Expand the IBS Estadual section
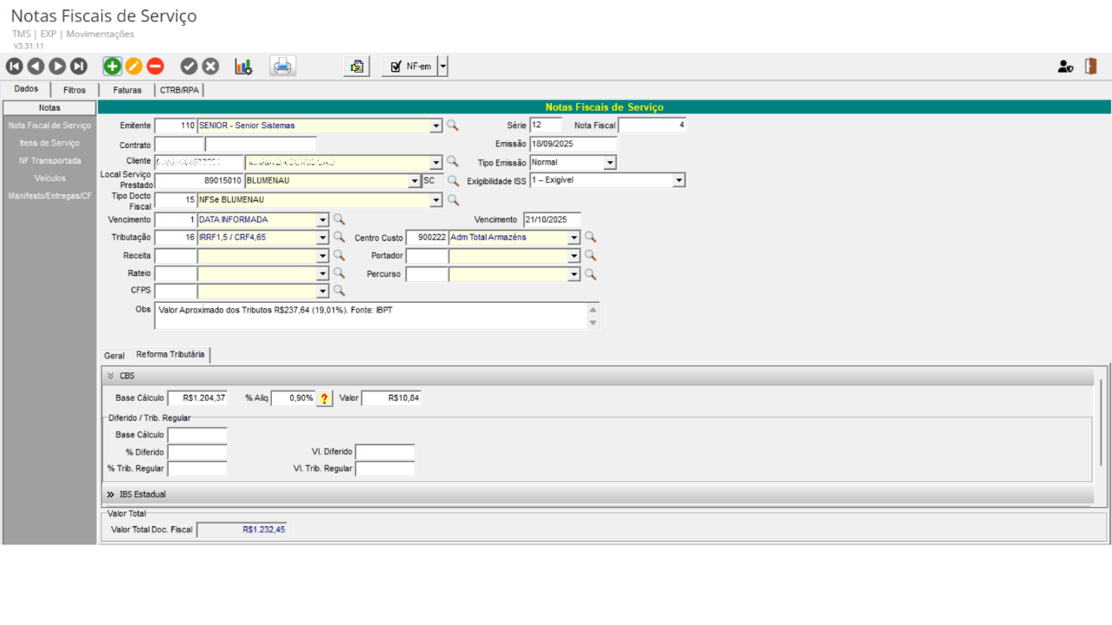 coord(111,494)
